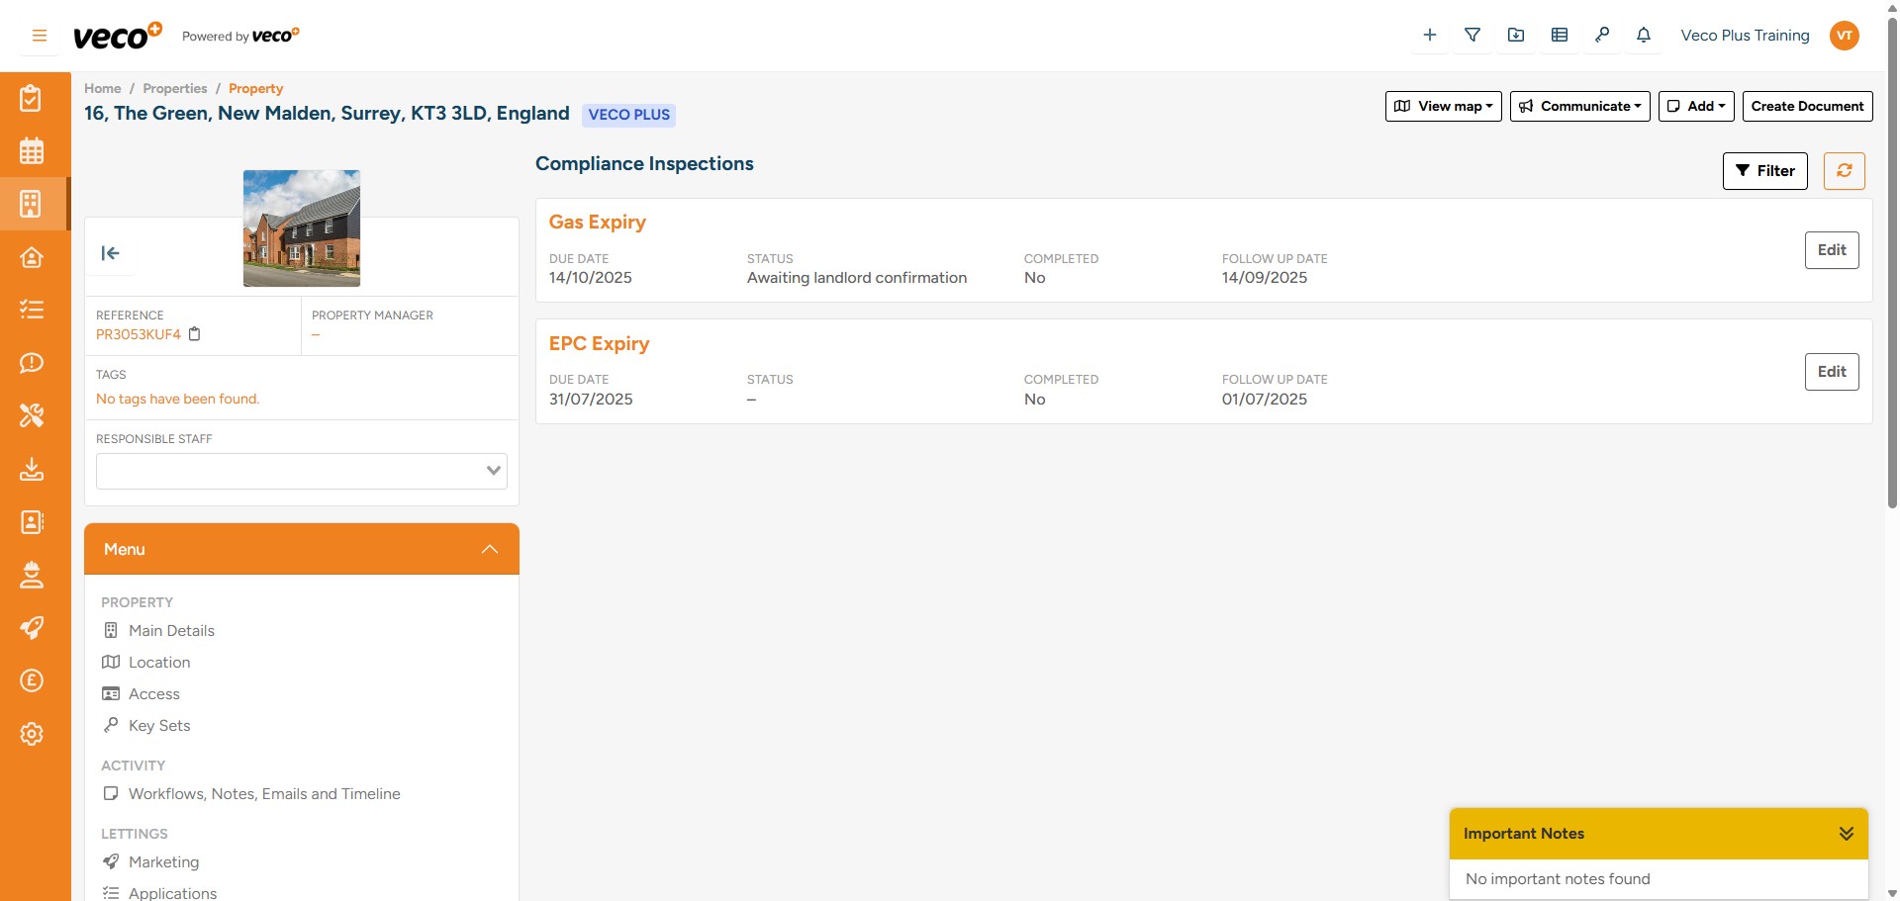Click the key icon in the top toolbar
Image resolution: width=1900 pixels, height=901 pixels.
[1602, 35]
